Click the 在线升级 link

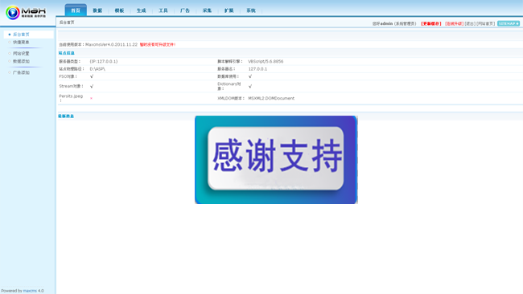(454, 23)
